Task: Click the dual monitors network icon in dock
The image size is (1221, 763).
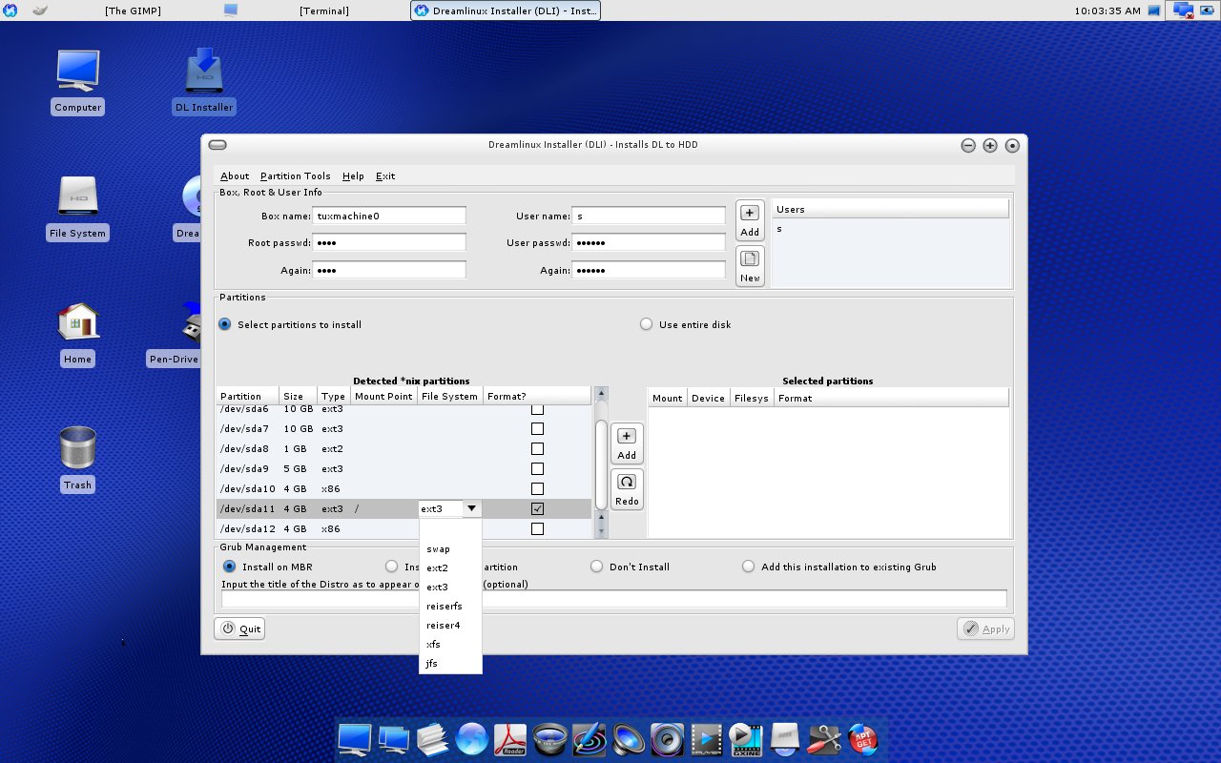Action: click(394, 738)
